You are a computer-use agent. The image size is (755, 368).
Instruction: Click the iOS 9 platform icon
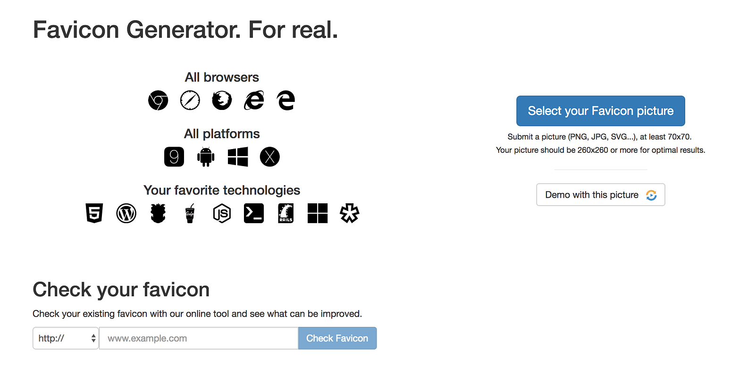174,157
